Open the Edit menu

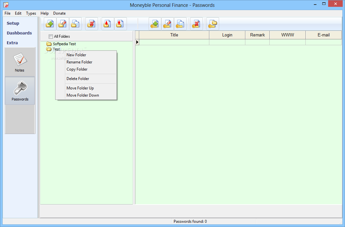(x=18, y=13)
